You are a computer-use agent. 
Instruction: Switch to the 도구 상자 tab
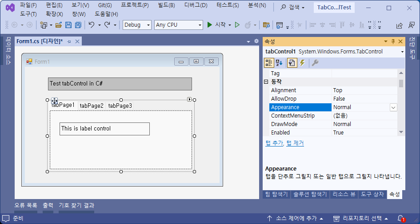pyautogui.click(x=372, y=194)
